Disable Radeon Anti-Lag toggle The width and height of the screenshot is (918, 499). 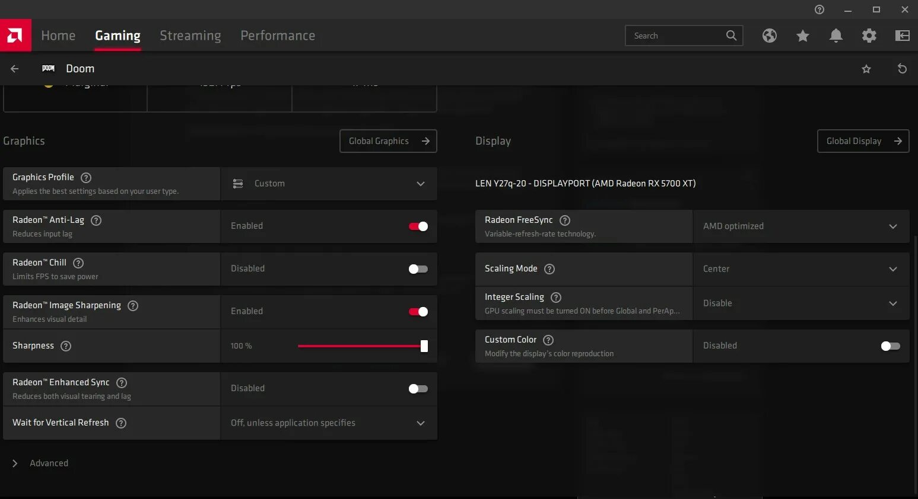[x=418, y=226]
